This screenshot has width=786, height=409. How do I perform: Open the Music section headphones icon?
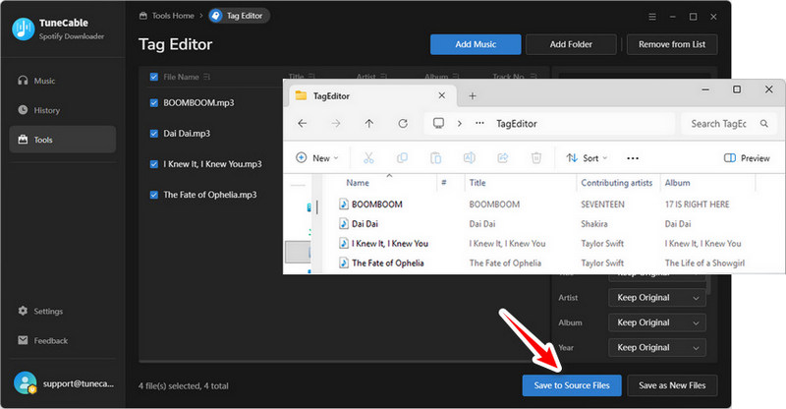[x=23, y=81]
